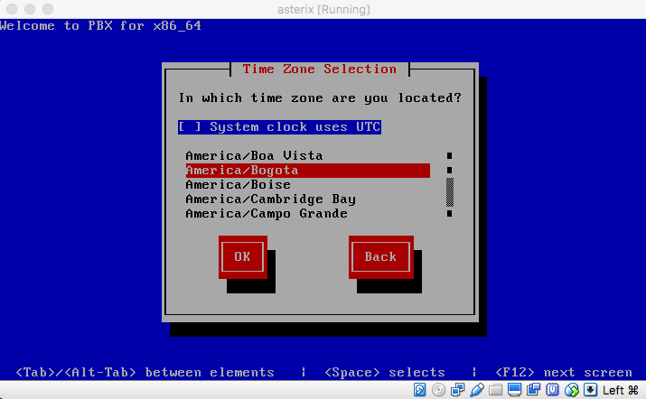The width and height of the screenshot is (646, 399).
Task: Open the network adapters status icon
Action: point(457,389)
